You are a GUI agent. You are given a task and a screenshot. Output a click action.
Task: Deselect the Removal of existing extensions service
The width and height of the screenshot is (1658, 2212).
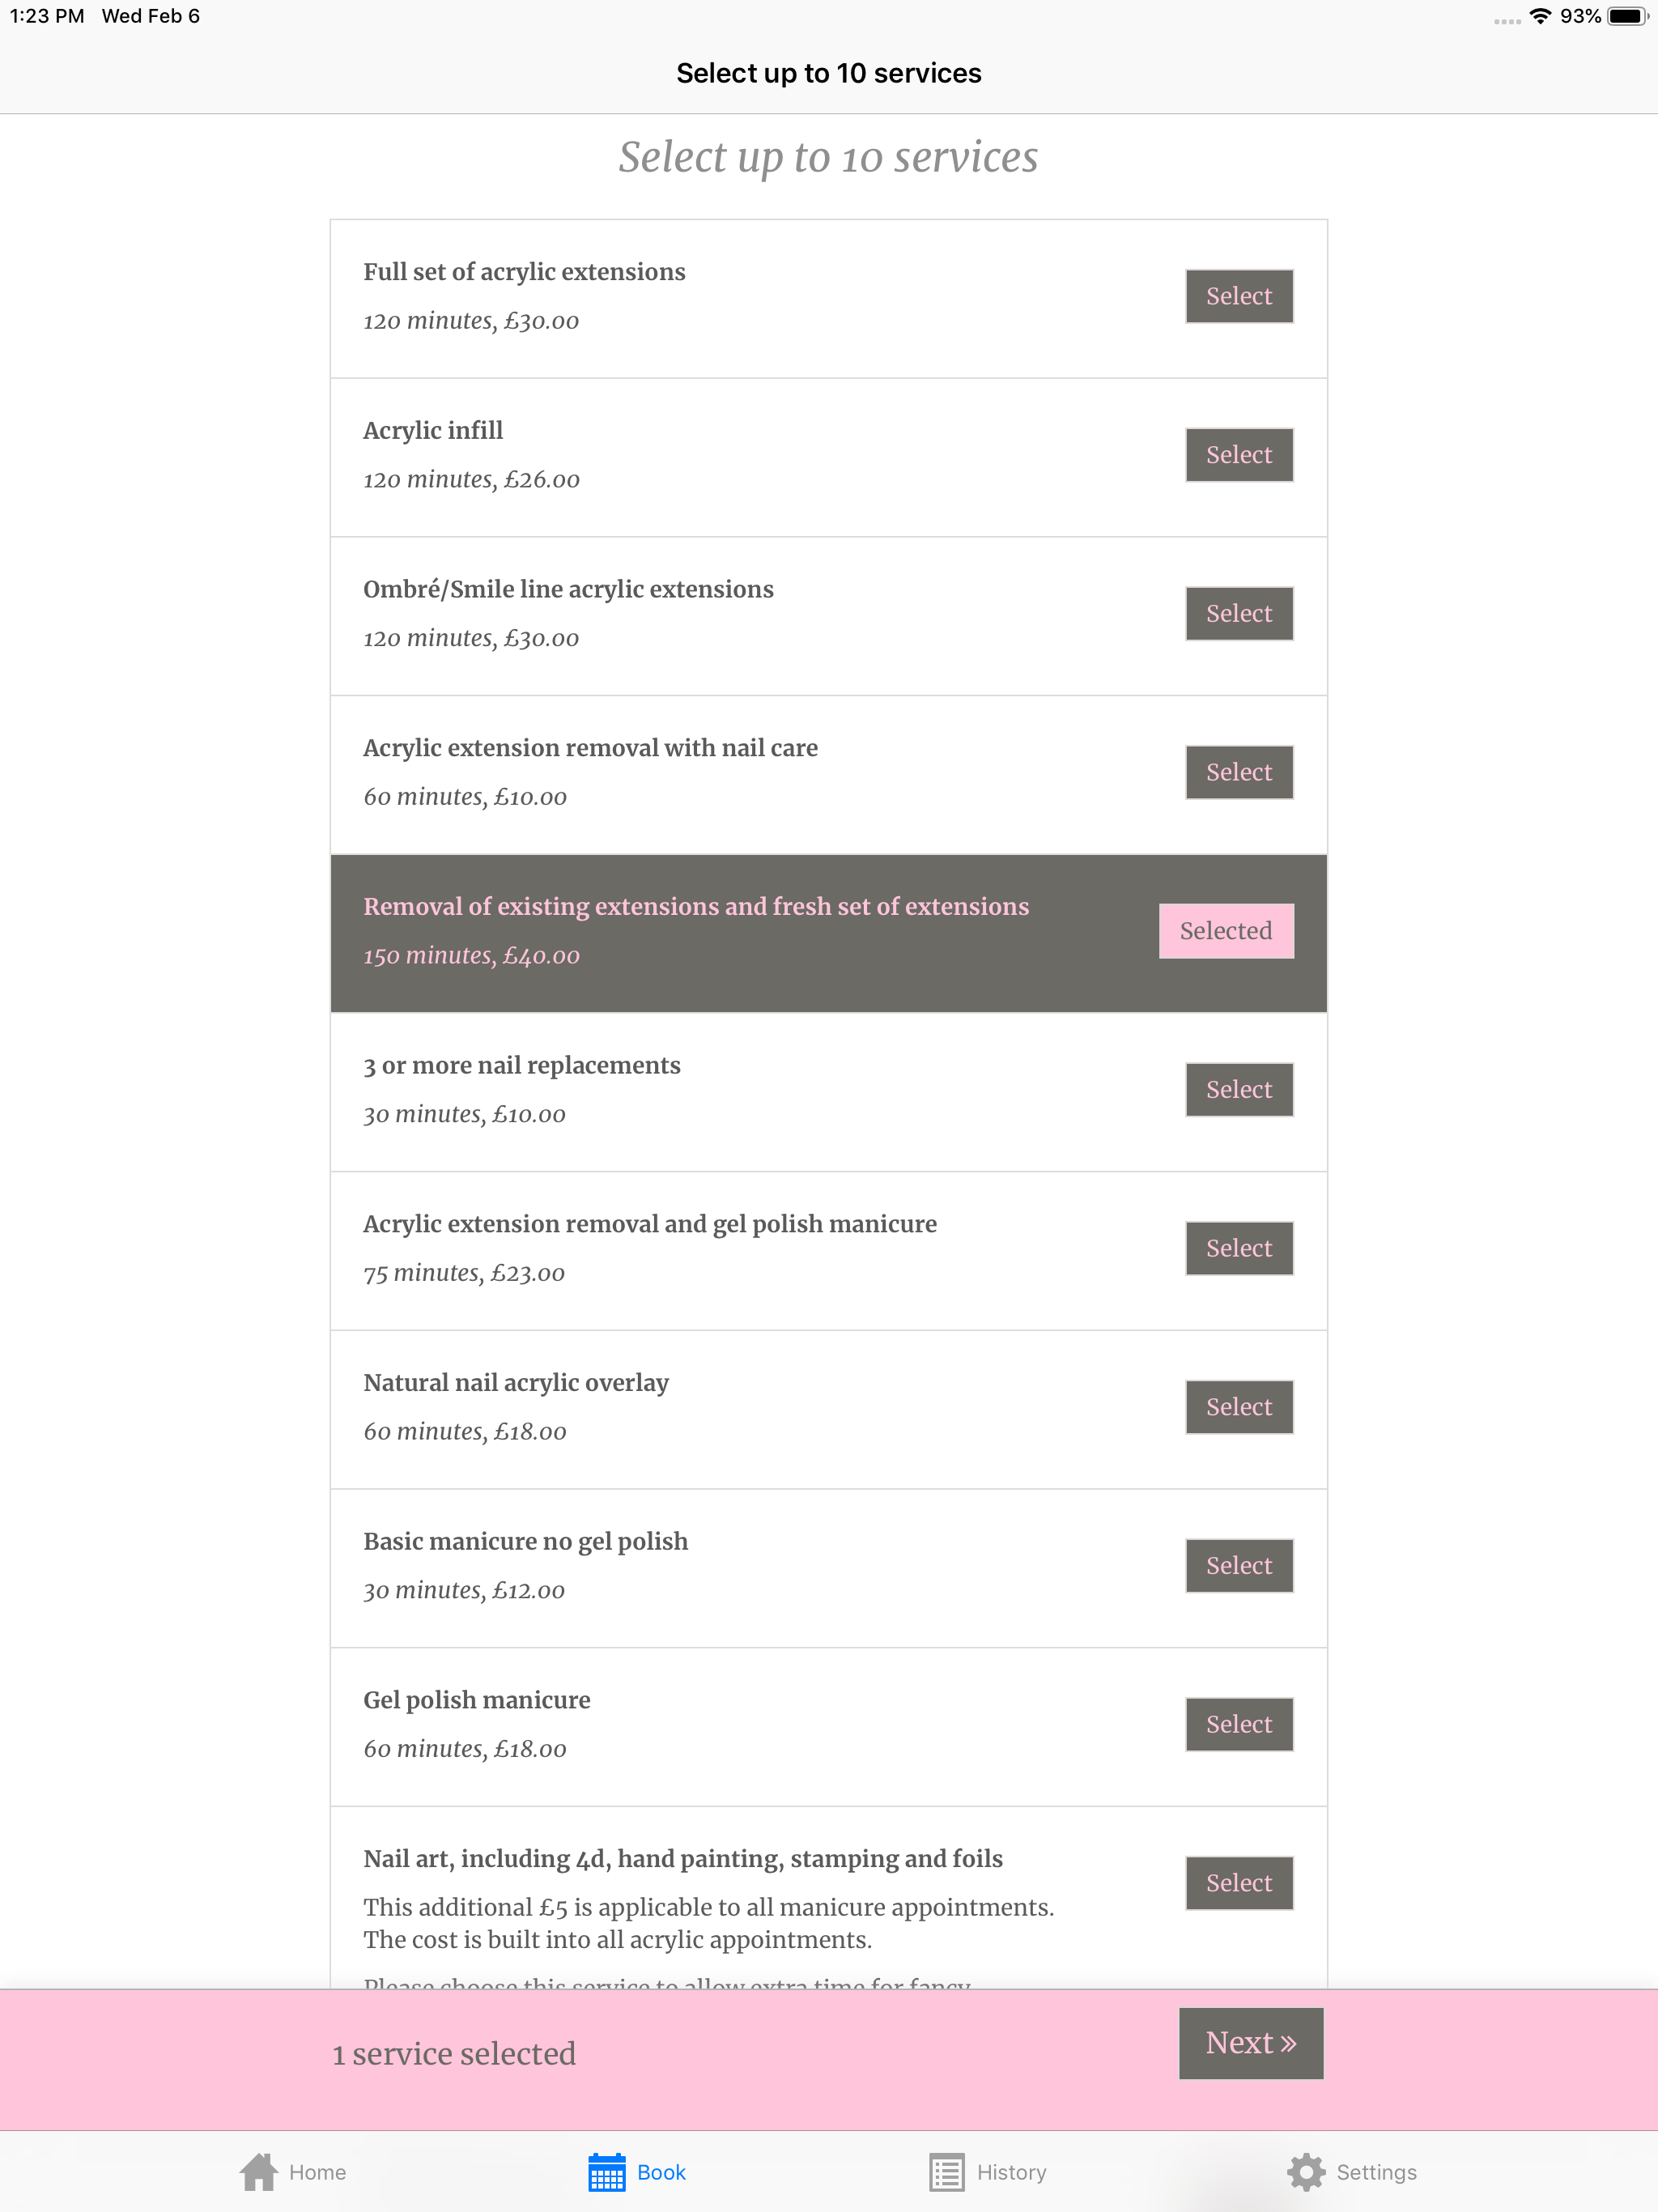[1226, 931]
